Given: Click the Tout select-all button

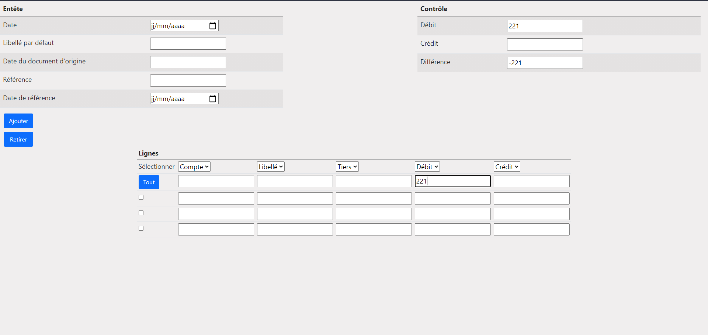Looking at the screenshot, I should coord(149,182).
